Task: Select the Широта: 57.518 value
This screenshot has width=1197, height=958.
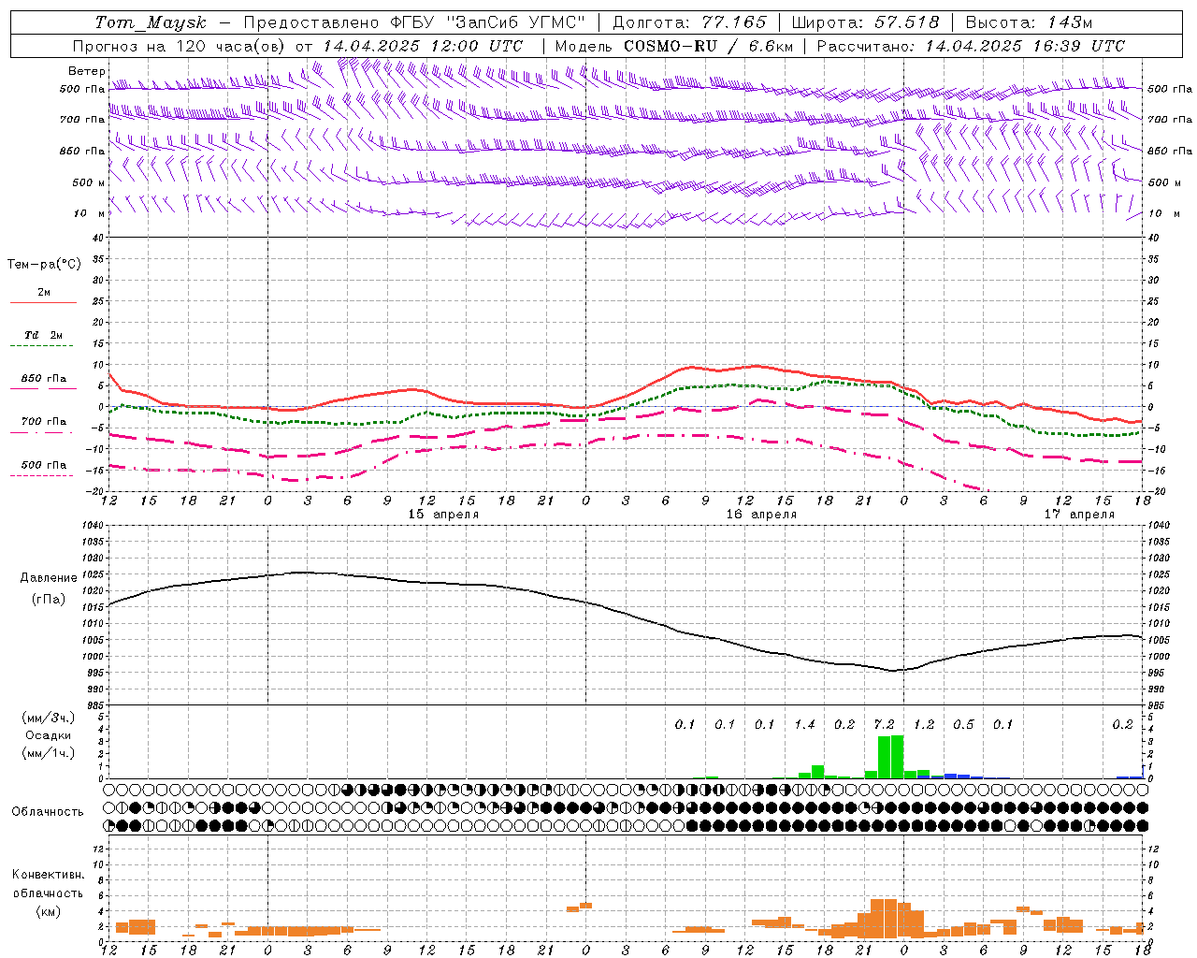Action: 865,22
